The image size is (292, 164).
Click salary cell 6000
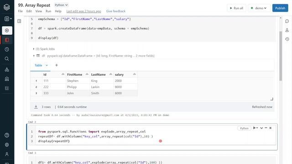click(125, 93)
